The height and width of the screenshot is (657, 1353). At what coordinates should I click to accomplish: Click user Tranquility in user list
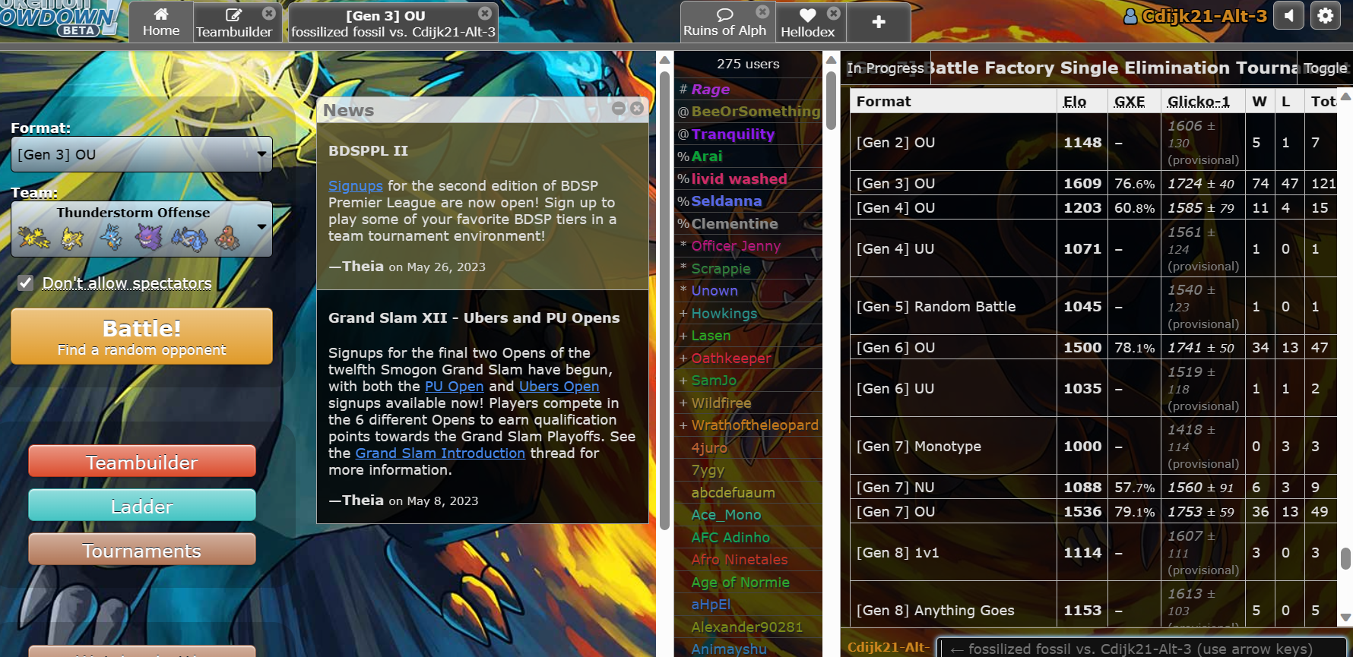(748, 134)
